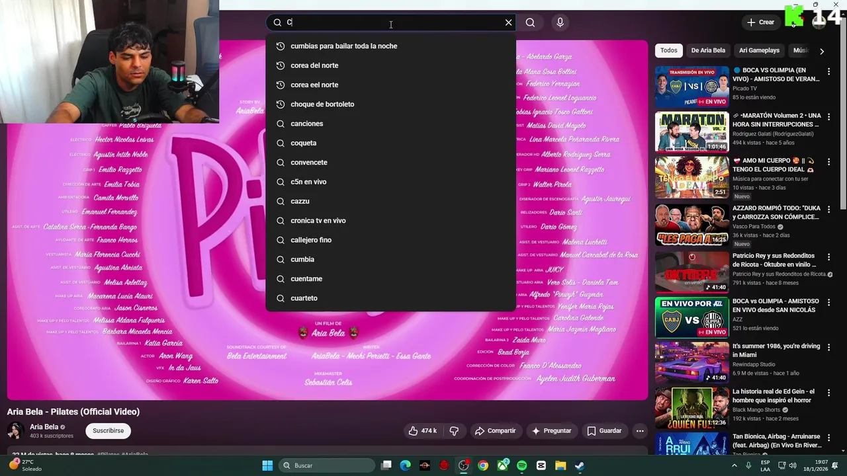
Task: Open options menu for Patricio Rey Oktubre video
Action: tap(828, 257)
